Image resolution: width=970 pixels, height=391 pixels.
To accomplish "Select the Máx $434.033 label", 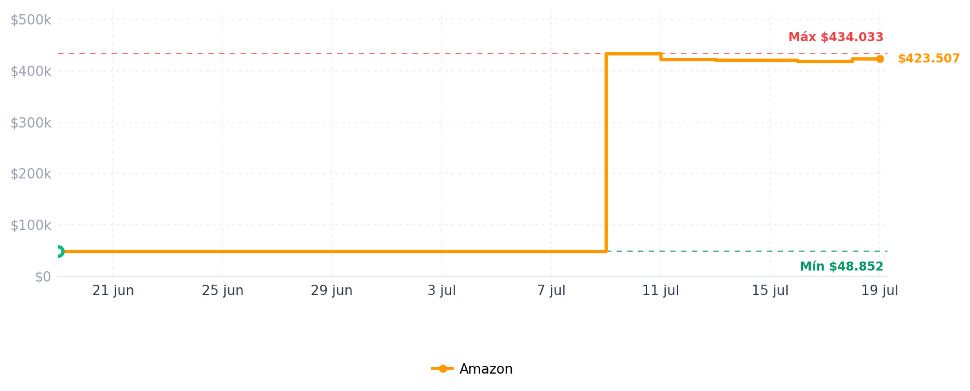I will pos(836,37).
